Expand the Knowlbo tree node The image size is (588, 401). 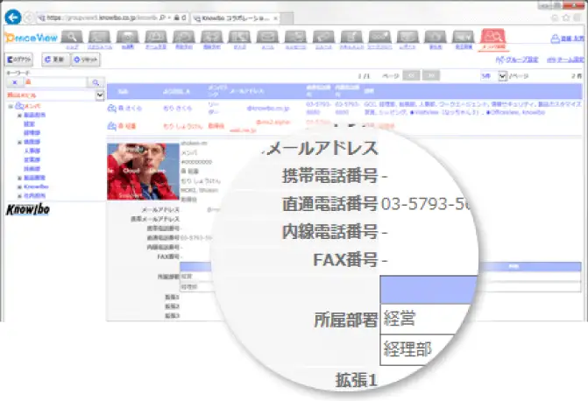coord(19,186)
